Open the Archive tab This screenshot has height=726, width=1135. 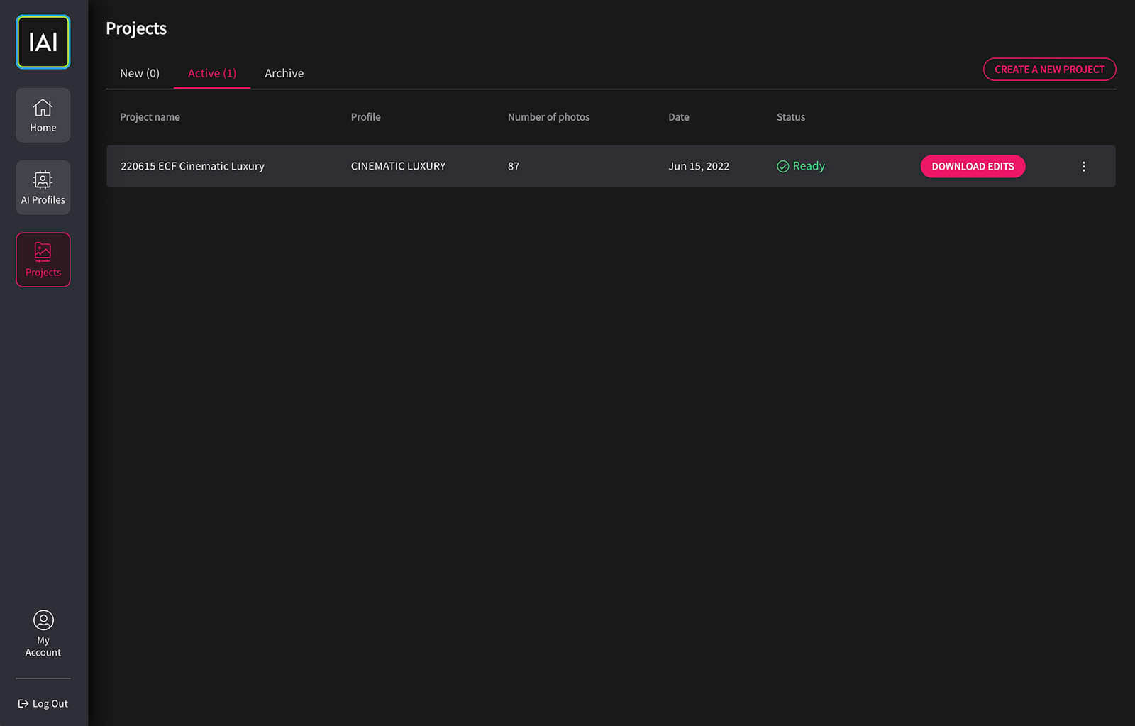(284, 73)
